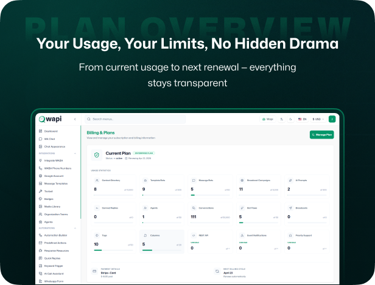Click the Enterprise Plan badge

coord(144,153)
